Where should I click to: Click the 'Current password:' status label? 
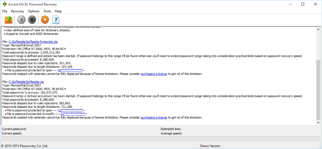click(14, 129)
